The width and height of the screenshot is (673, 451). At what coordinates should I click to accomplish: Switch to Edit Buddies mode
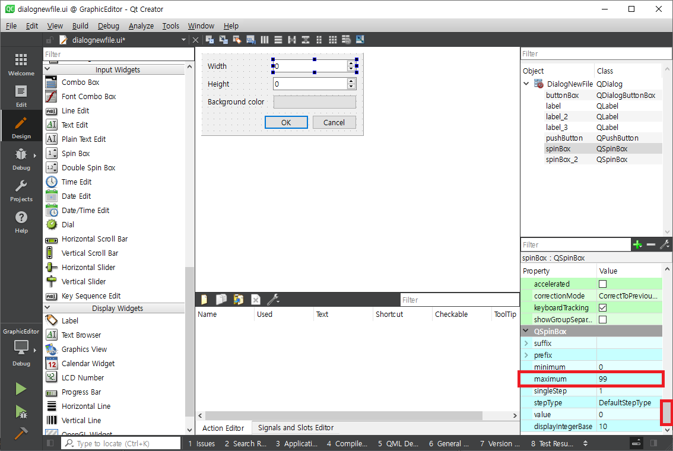point(237,40)
